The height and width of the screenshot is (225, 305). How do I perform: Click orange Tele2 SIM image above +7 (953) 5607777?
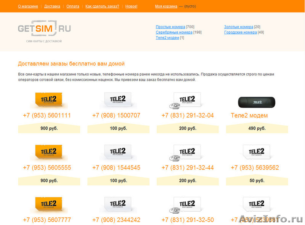(x=49, y=204)
